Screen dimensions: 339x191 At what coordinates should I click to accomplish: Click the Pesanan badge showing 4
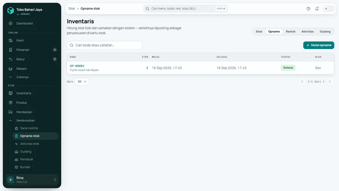point(55,50)
